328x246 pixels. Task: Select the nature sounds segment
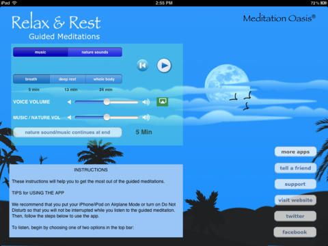pos(95,52)
